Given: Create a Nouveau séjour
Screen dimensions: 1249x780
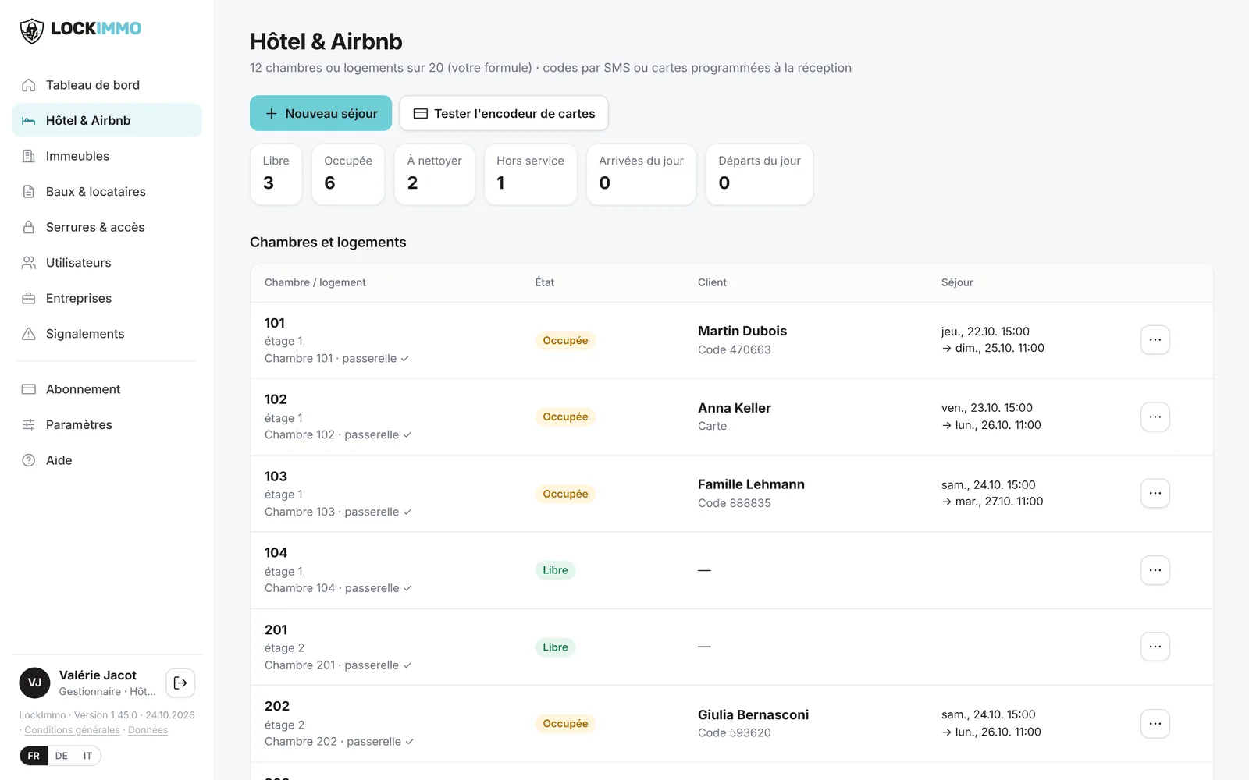Looking at the screenshot, I should tap(321, 114).
